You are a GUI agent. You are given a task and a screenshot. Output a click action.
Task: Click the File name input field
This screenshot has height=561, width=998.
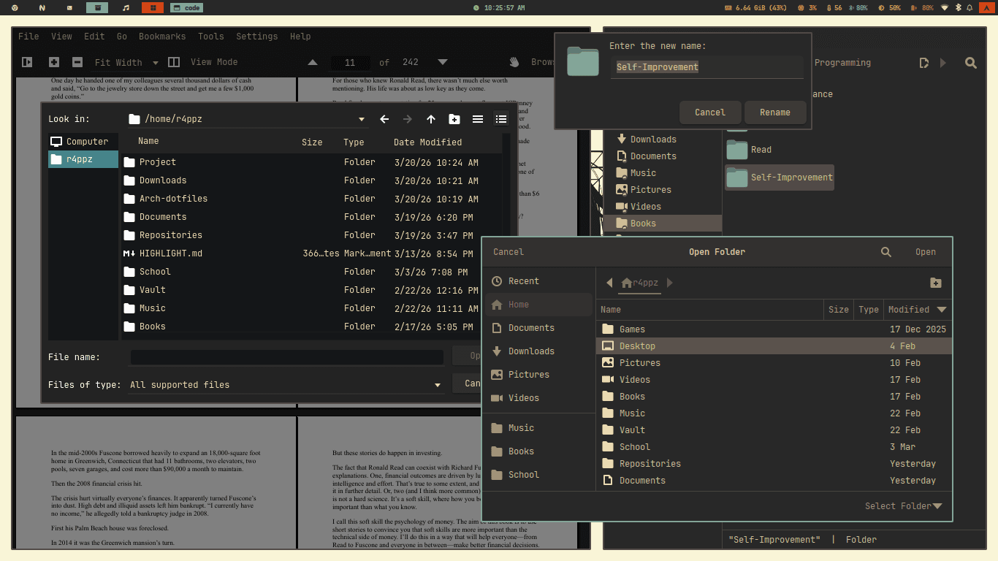coord(286,357)
